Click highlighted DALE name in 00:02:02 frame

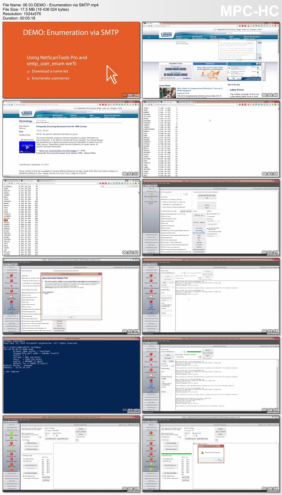(6, 220)
